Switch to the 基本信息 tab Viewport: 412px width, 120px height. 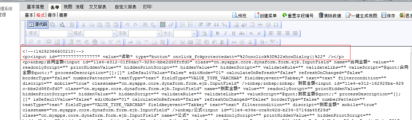(35, 7)
